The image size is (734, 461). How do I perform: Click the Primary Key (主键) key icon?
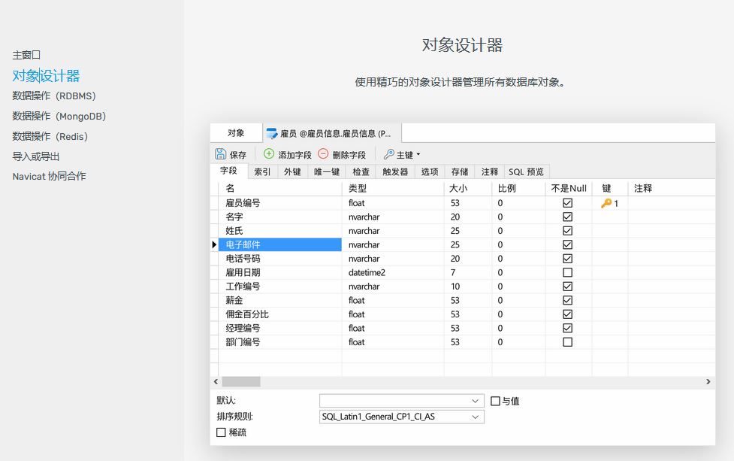click(x=388, y=154)
